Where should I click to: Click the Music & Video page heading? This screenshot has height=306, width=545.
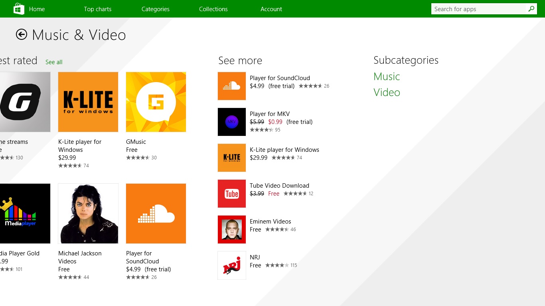pyautogui.click(x=79, y=35)
